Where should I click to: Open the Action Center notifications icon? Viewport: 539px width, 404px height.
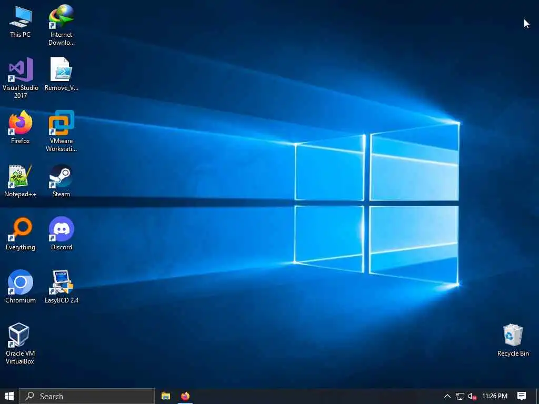tap(522, 396)
